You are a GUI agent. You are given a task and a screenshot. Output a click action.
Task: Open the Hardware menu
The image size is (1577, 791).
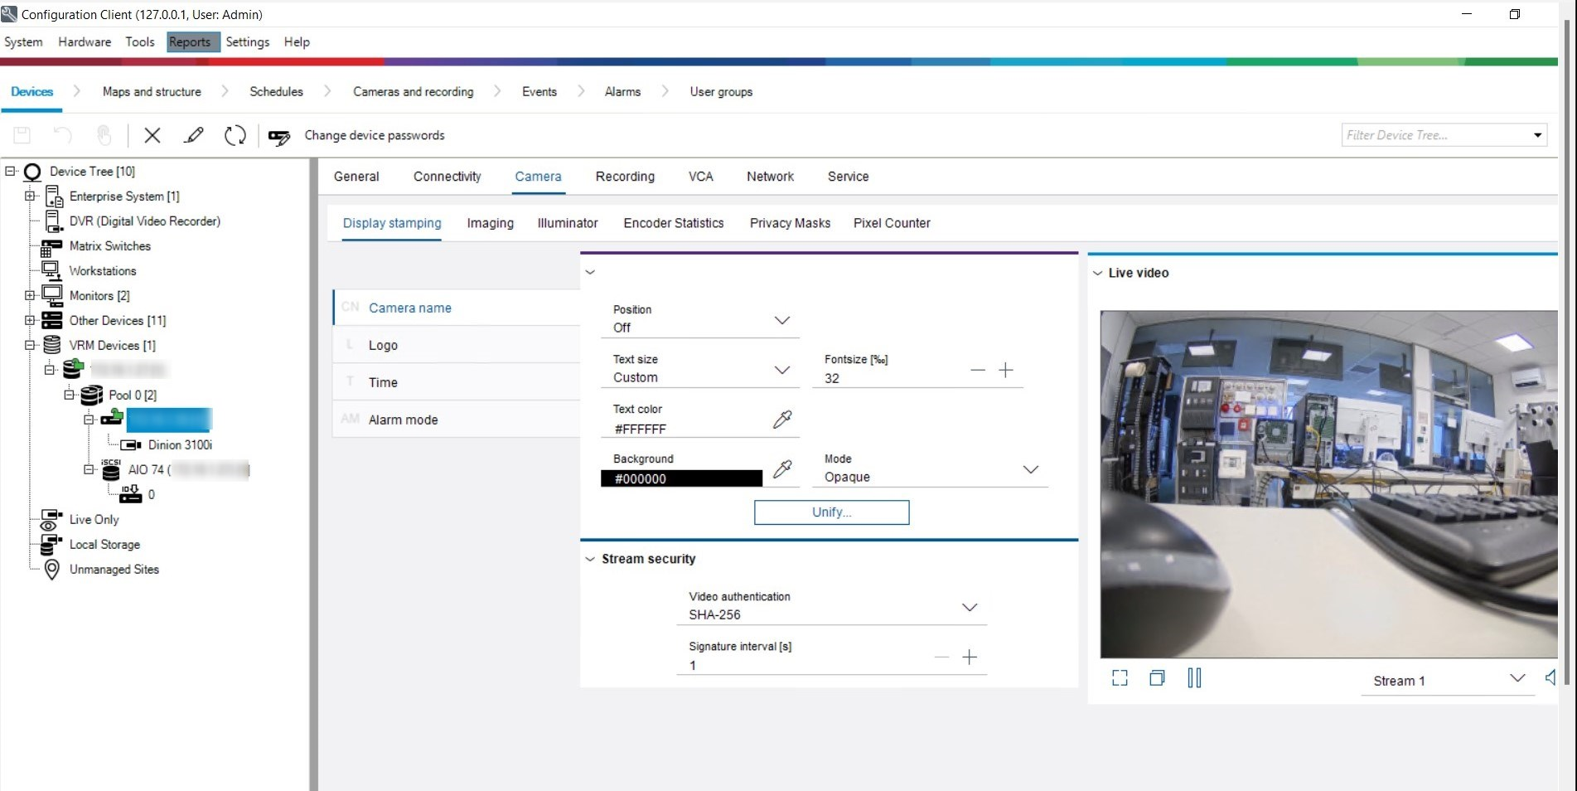tap(85, 42)
